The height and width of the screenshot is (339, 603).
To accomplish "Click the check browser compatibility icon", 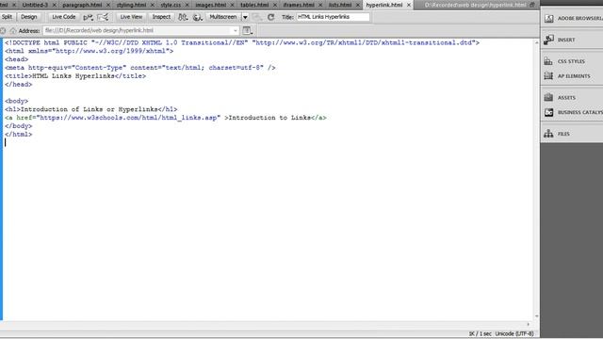I will click(103, 17).
